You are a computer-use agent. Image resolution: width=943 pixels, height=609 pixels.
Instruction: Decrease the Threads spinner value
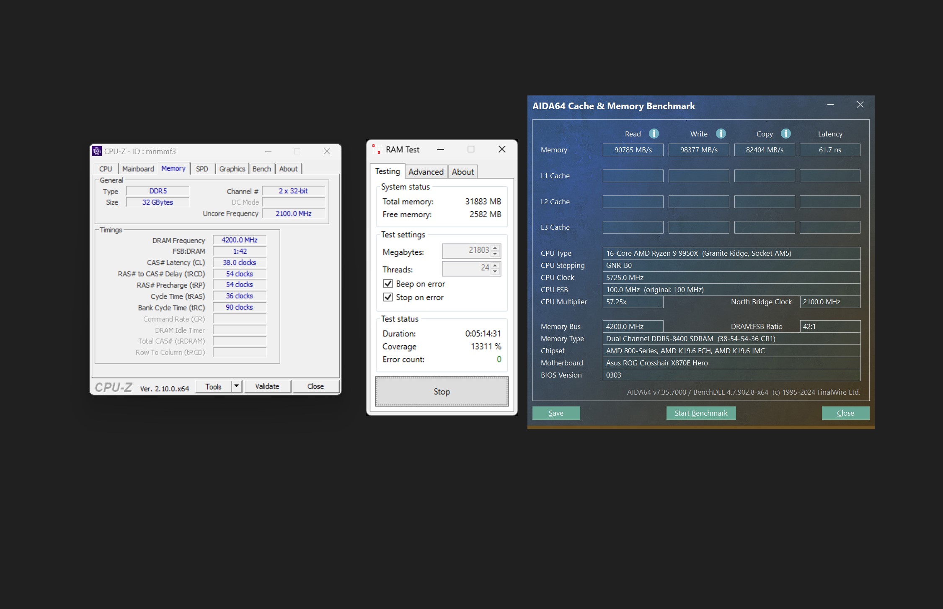pos(495,272)
